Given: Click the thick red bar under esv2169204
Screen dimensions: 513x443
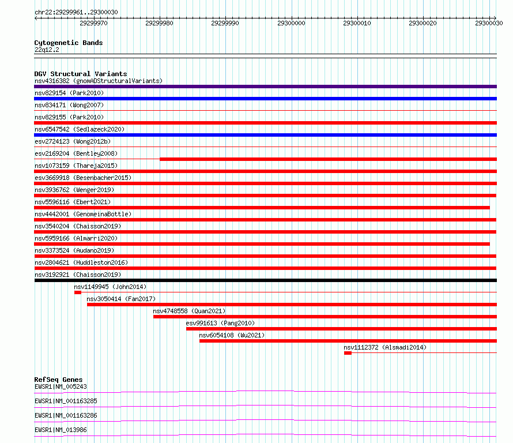Looking at the screenshot, I should 328,159.
